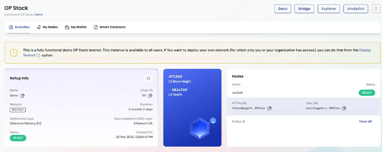Open the Overview tab
The image size is (382, 152).
pyautogui.click(x=19, y=27)
